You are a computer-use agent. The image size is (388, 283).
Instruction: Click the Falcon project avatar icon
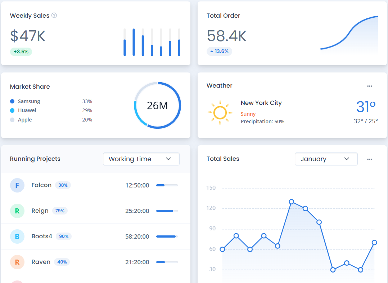pyautogui.click(x=17, y=185)
